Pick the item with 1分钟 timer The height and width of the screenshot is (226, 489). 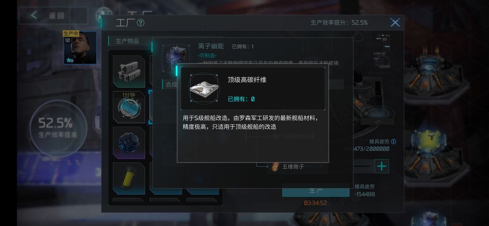click(x=129, y=107)
